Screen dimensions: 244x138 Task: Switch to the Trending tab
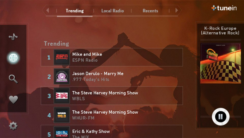[x=75, y=11]
